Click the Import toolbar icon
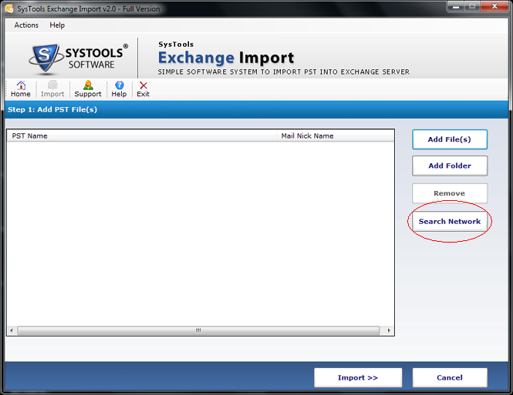Viewport: 513px width, 395px height. 52,89
